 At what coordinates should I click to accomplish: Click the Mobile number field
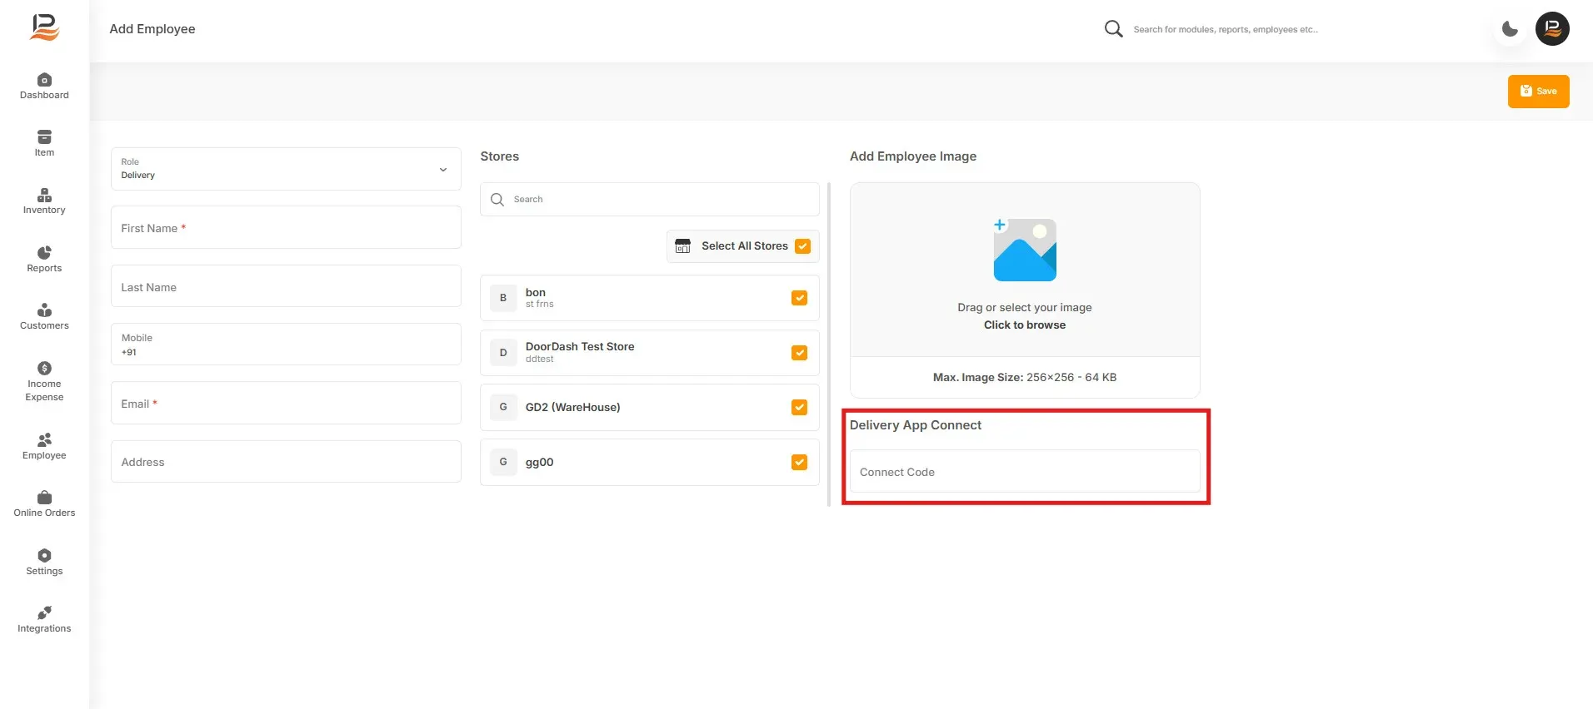(x=286, y=345)
